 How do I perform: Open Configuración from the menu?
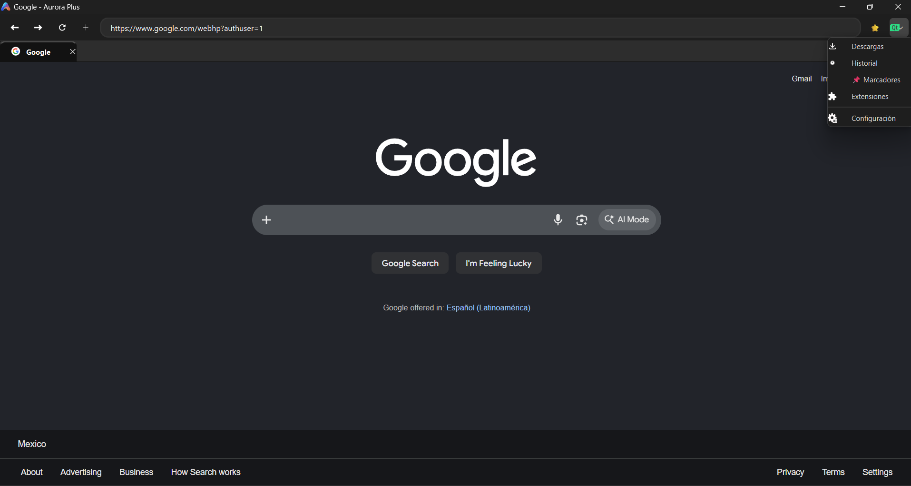click(869, 118)
